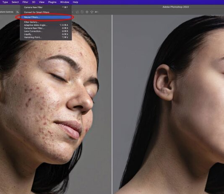Choose Adaptive Wide Angle...
Viewport: 224px width, 194px height.
pos(46,25)
